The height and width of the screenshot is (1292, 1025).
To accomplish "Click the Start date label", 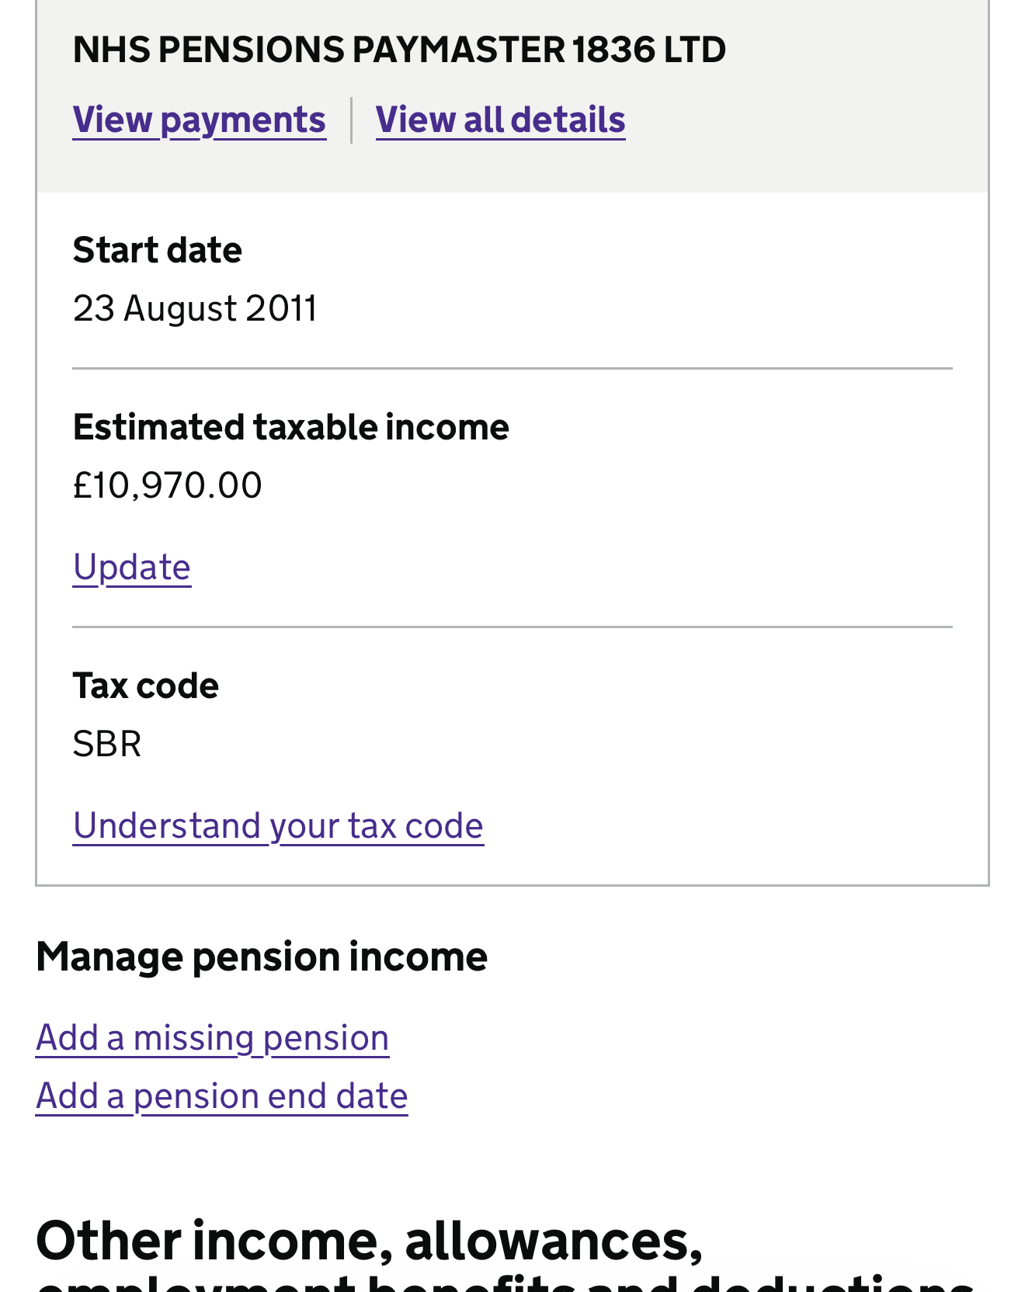I will click(x=158, y=251).
